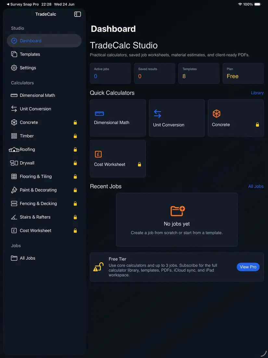Click the blue ruler icon in Dimensional Math card
The height and width of the screenshot is (358, 268).
coord(99,114)
